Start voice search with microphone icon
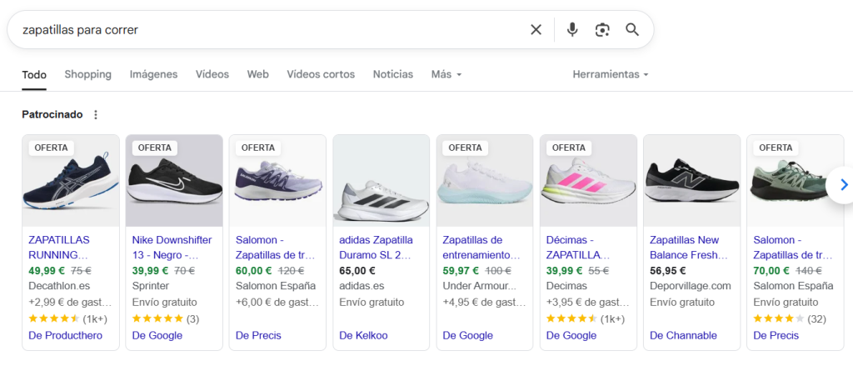Screen dimensions: 853x371 (x=572, y=30)
